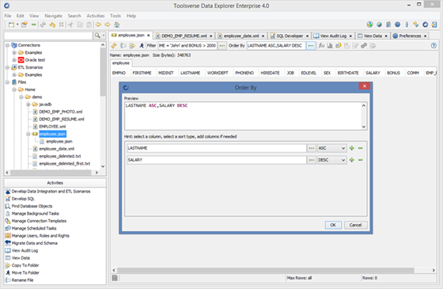Collapse the Connections tree node
This screenshot has height=289, width=443.
(x=7, y=45)
